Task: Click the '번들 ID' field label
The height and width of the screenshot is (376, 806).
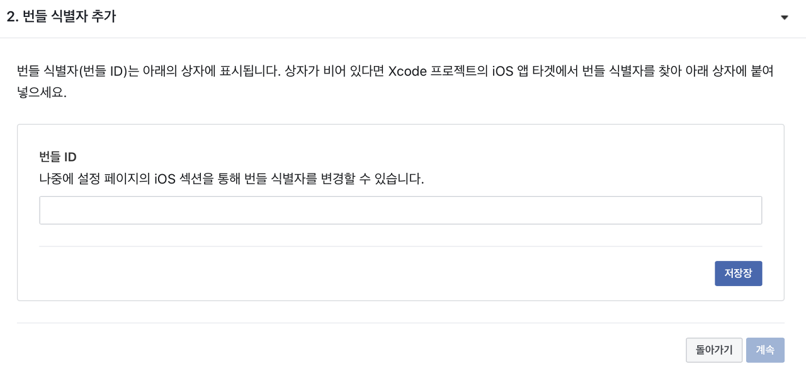Action: point(58,157)
